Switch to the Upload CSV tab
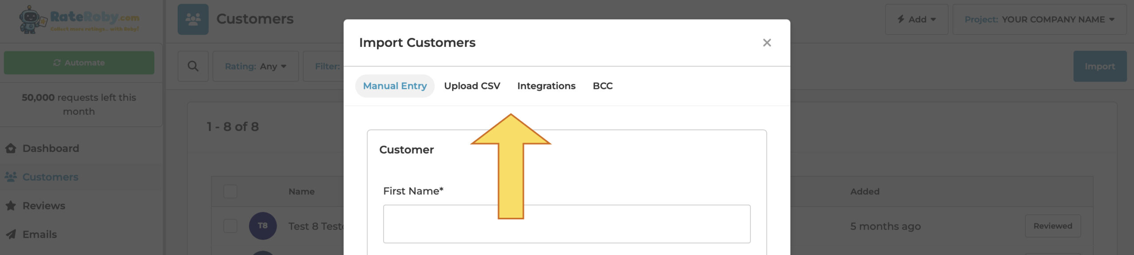The image size is (1134, 255). pyautogui.click(x=472, y=86)
